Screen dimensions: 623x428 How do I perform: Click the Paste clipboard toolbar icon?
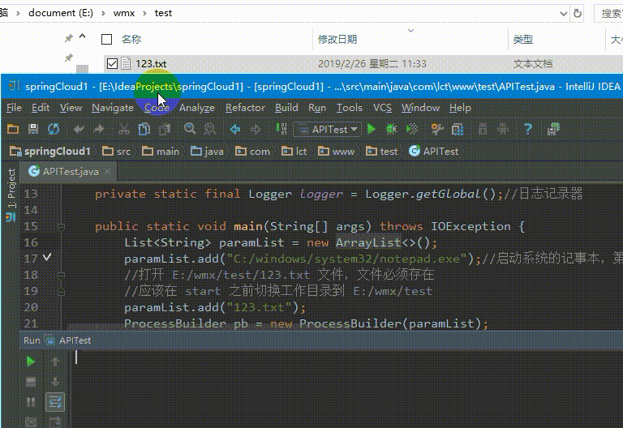pos(165,129)
